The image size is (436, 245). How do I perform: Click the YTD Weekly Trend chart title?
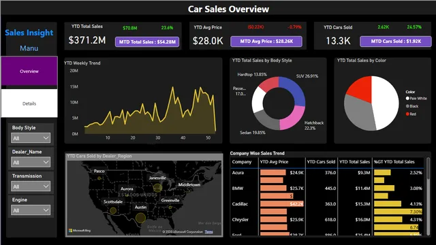pyautogui.click(x=82, y=63)
